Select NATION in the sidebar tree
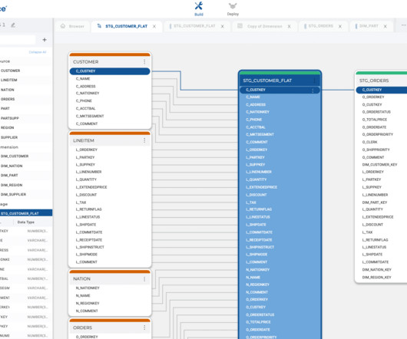The image size is (407, 339). (x=7, y=90)
